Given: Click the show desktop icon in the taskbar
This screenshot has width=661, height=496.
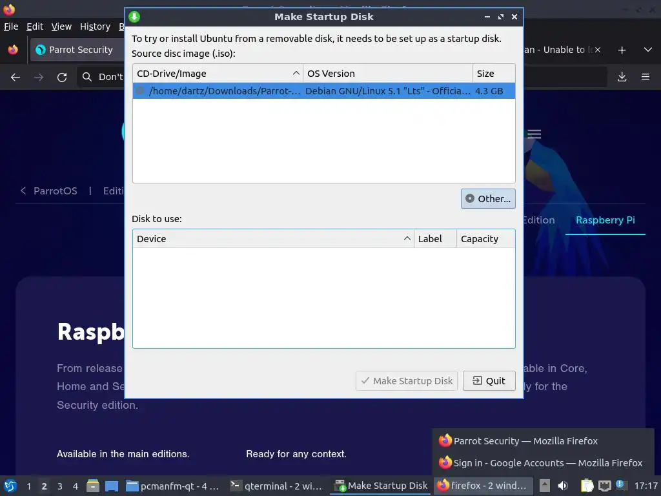Looking at the screenshot, I should (112, 486).
